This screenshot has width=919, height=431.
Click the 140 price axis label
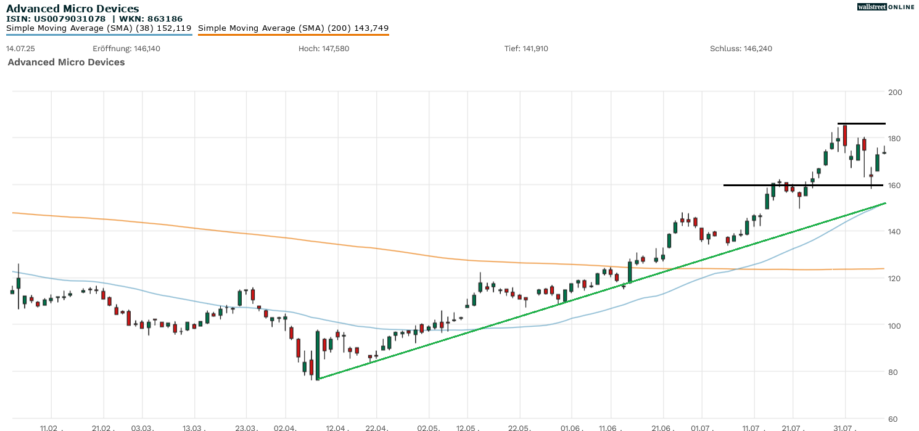pos(895,232)
